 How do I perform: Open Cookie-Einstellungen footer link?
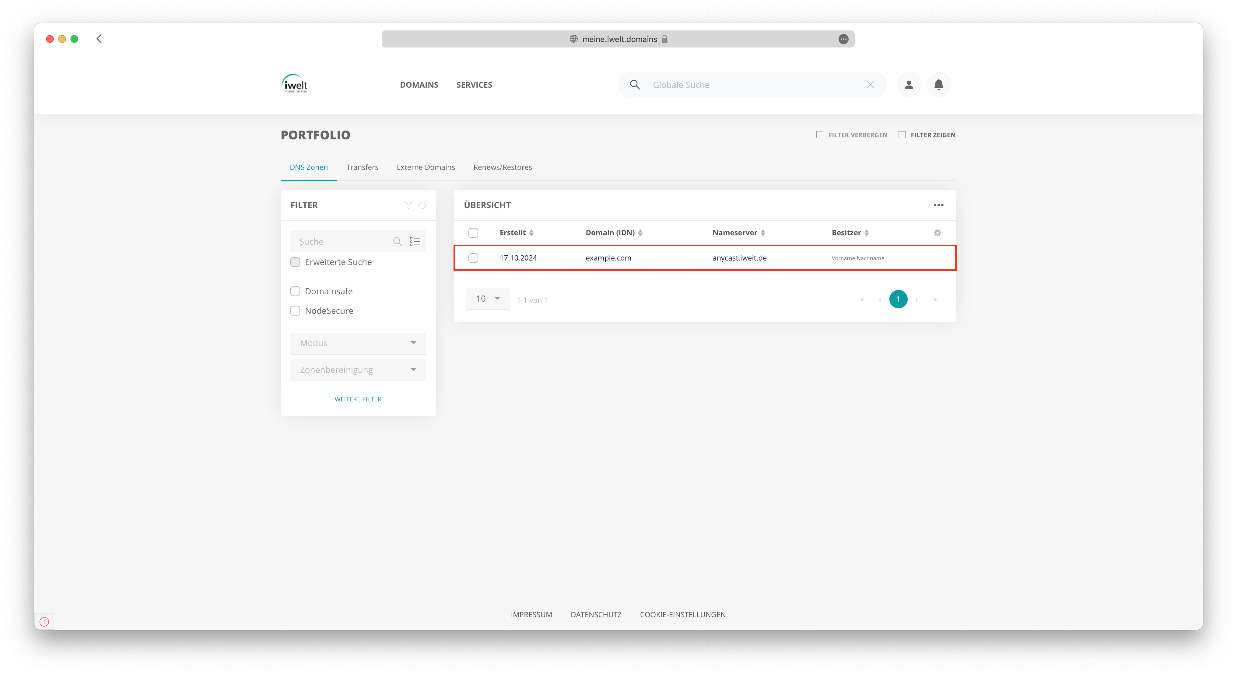682,614
